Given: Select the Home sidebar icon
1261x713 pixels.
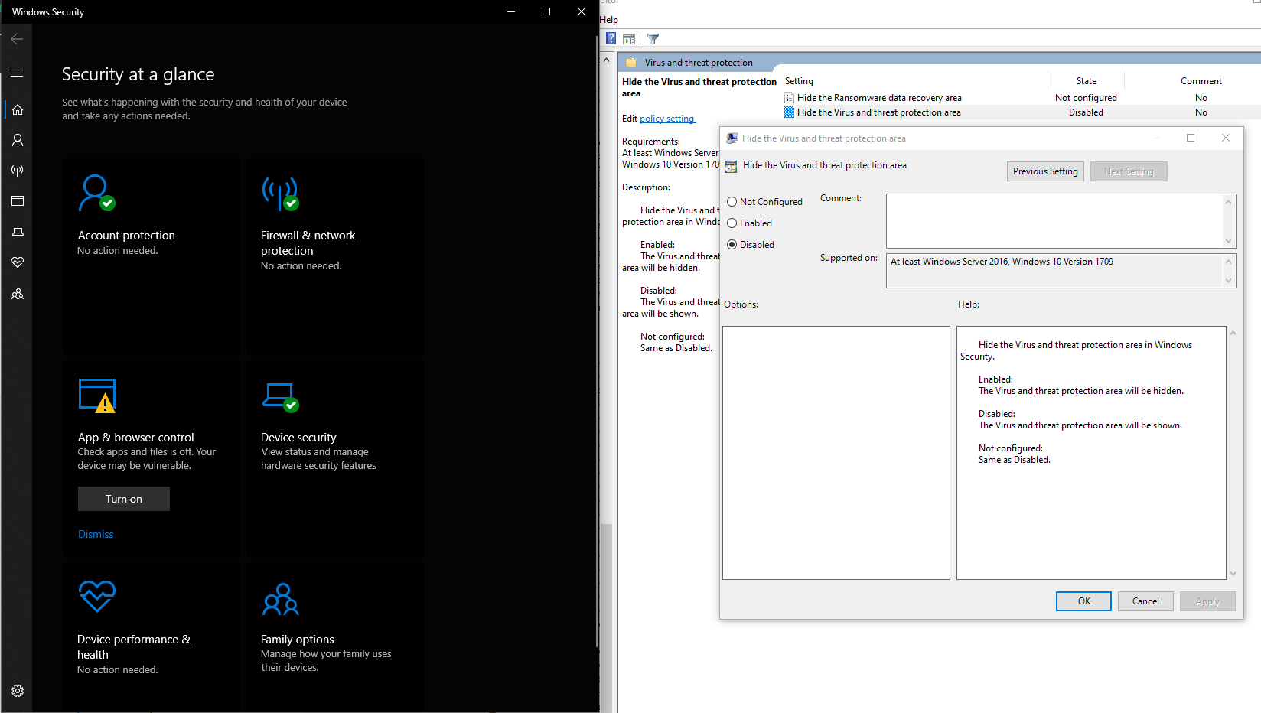Looking at the screenshot, I should [x=18, y=109].
